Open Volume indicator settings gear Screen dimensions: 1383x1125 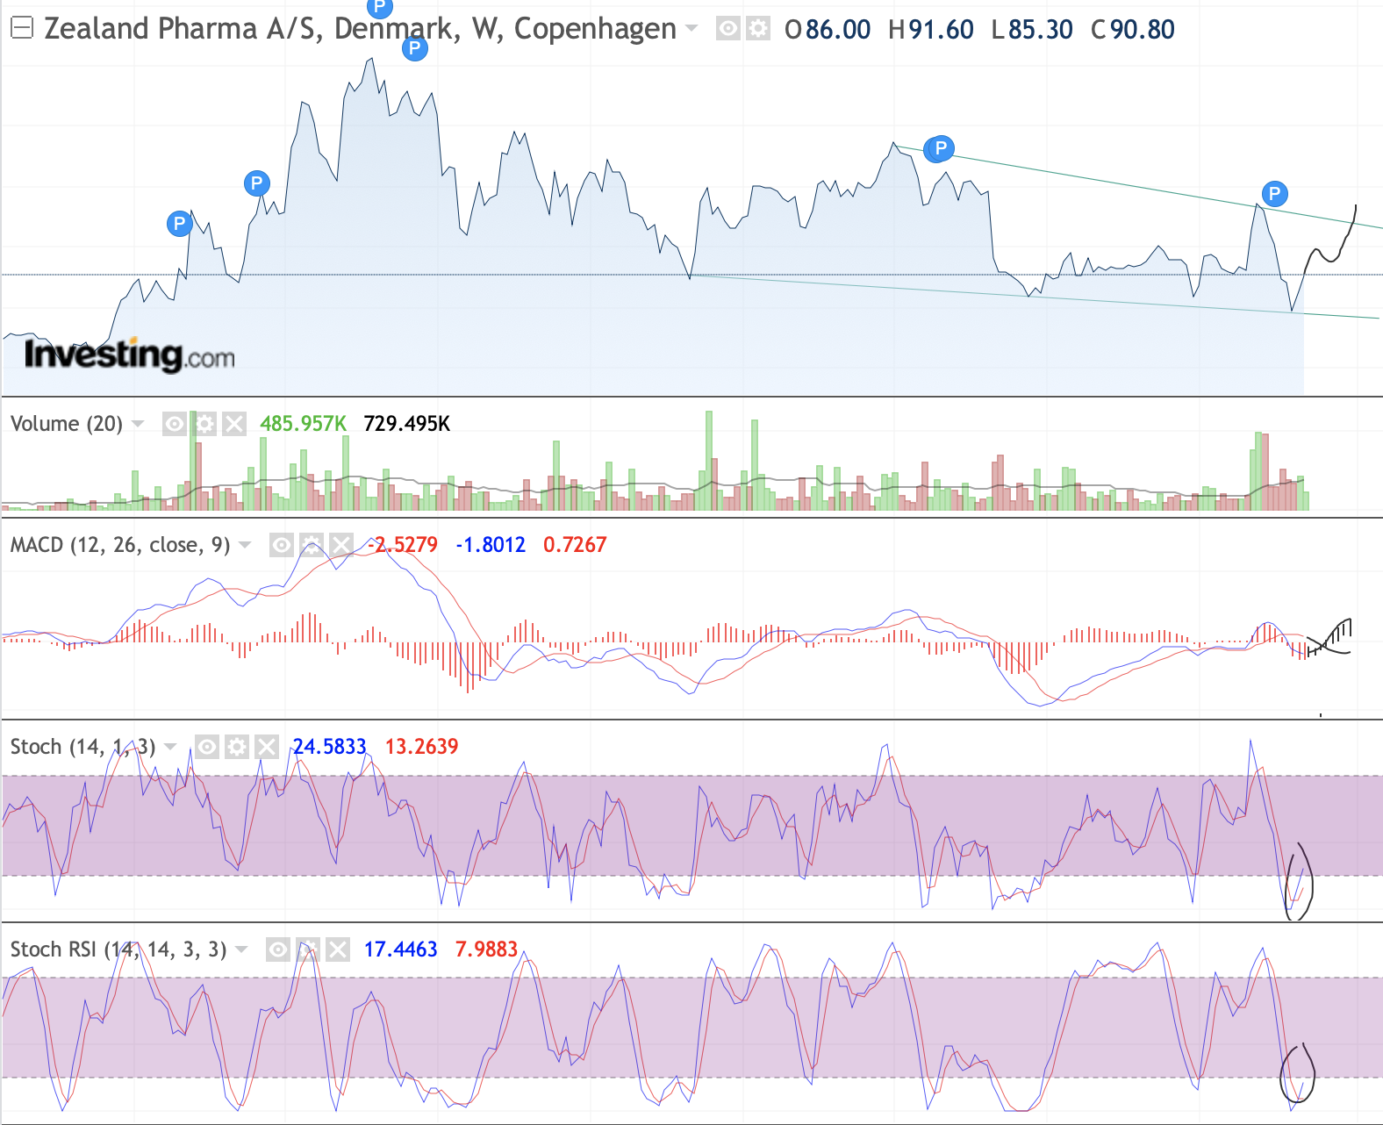click(204, 425)
